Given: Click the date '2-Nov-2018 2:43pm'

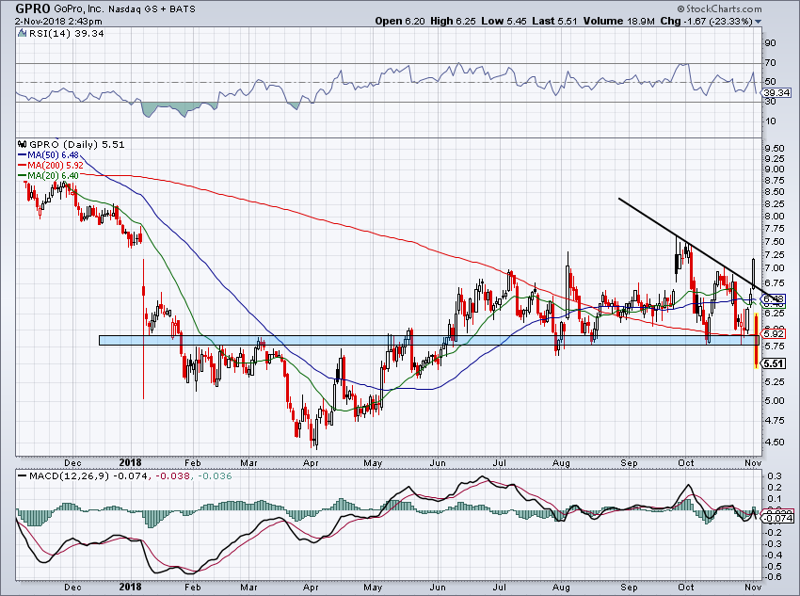Looking at the screenshot, I should (58, 22).
